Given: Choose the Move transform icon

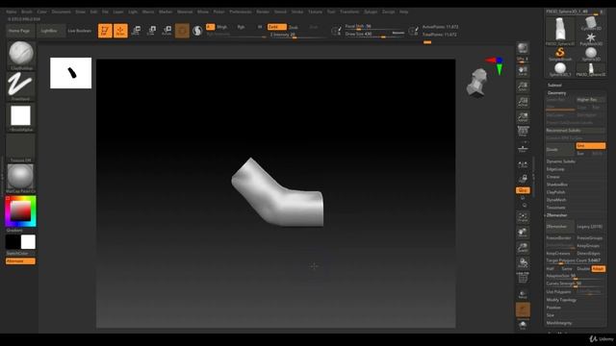Looking at the screenshot, I should (x=136, y=31).
